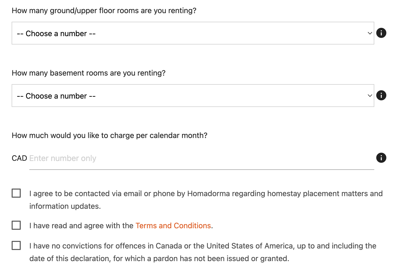This screenshot has width=394, height=274.
Task: Click 'I have read and agree' text
Action: pos(81,225)
